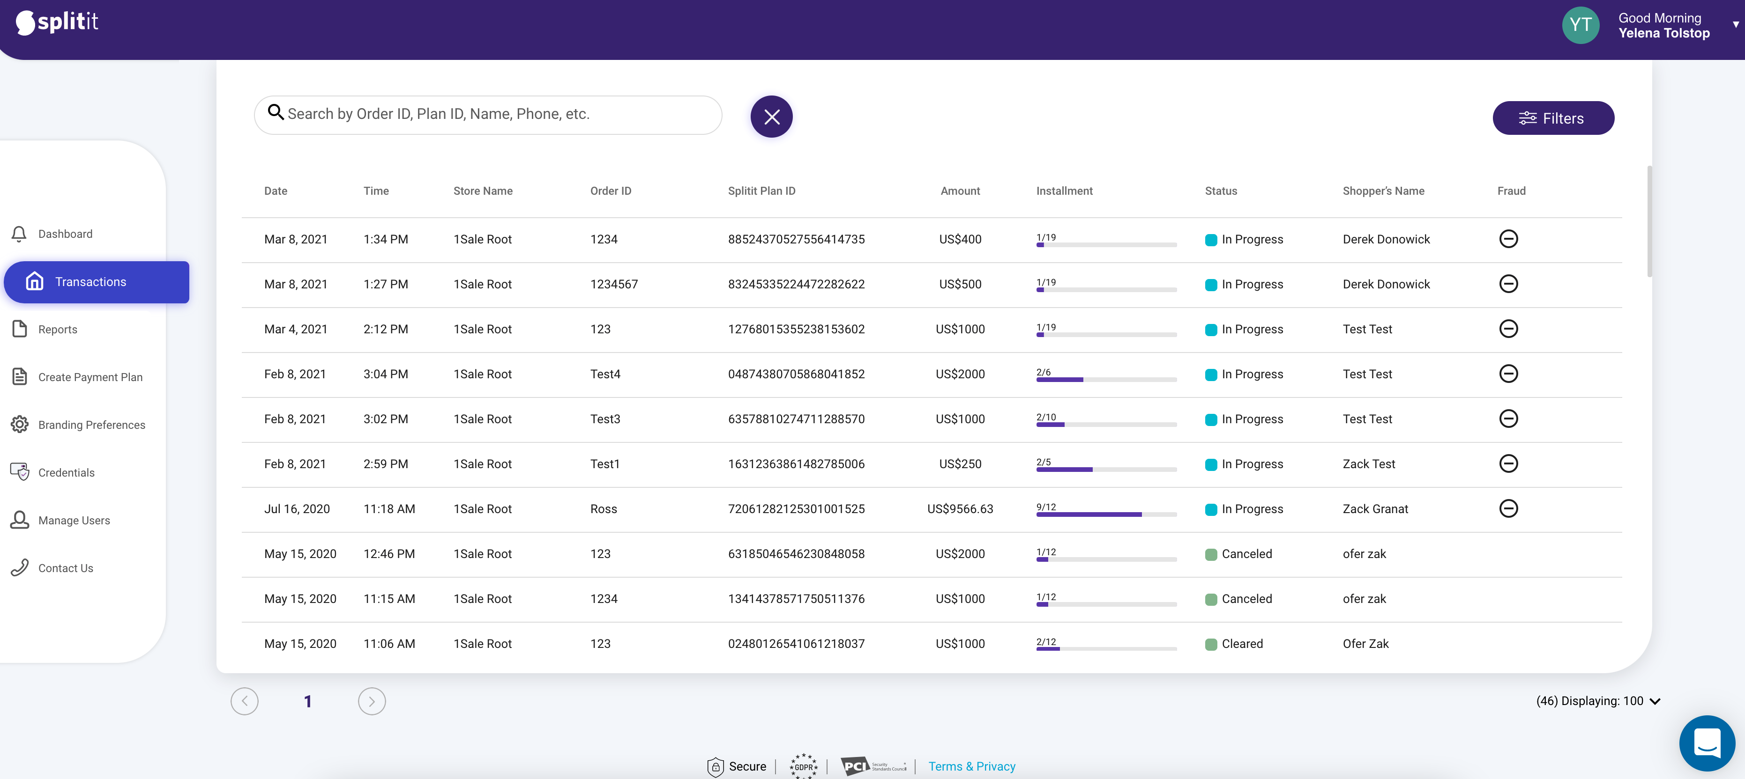Open the Filters panel
Screen dimensions: 1745x779
pyautogui.click(x=1554, y=117)
